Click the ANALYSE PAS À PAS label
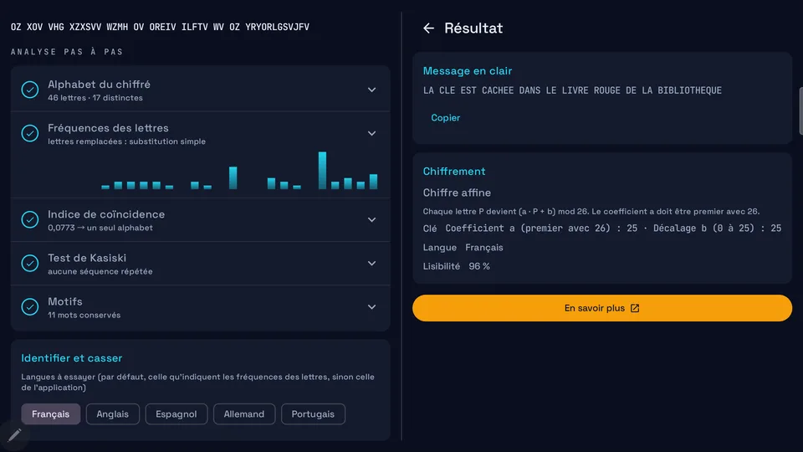The height and width of the screenshot is (452, 803). [x=67, y=52]
